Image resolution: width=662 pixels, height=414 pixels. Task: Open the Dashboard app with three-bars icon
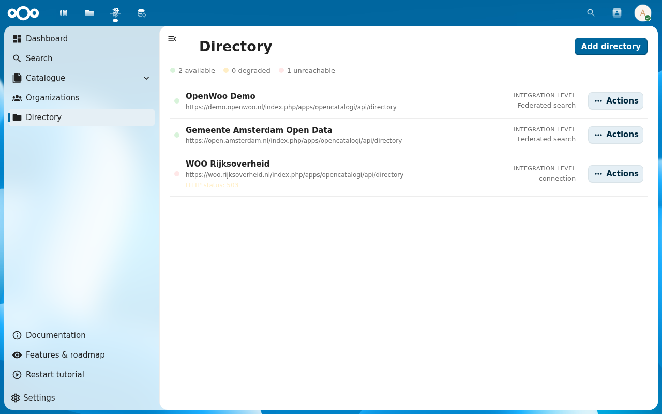[x=64, y=13]
